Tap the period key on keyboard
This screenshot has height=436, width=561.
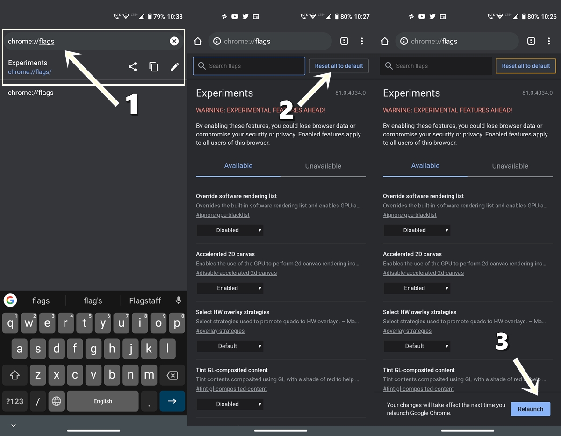[x=149, y=401]
